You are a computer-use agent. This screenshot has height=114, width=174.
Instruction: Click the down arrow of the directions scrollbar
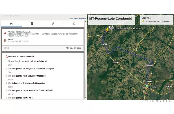pos(85,98)
